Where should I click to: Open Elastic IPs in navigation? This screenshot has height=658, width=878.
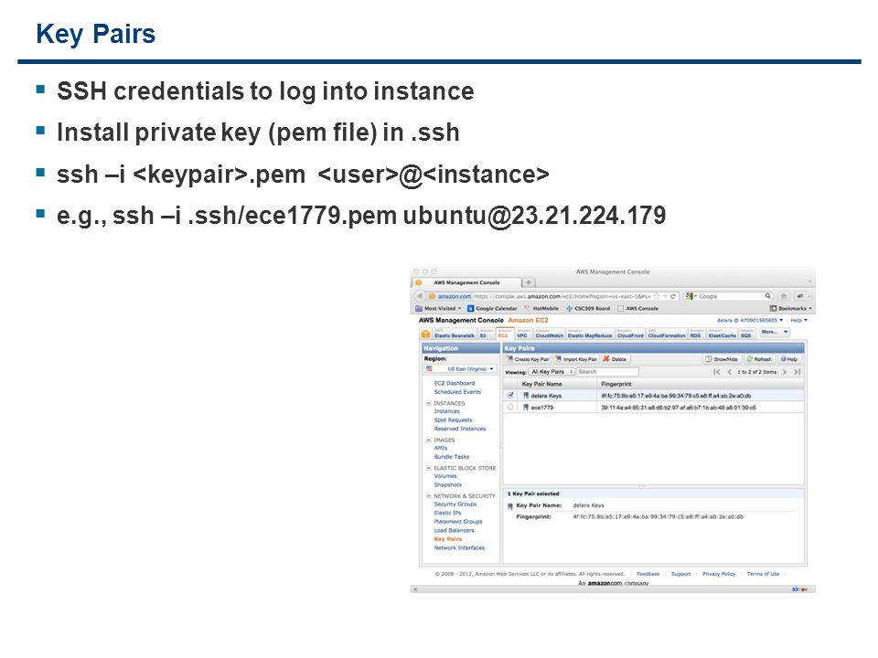coord(447,513)
